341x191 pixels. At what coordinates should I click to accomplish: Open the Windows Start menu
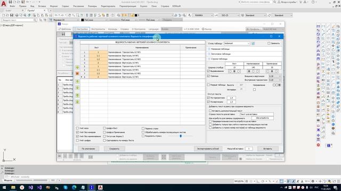4,187
